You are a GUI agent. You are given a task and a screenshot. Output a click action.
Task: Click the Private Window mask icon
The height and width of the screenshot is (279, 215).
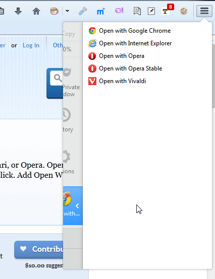pyautogui.click(x=67, y=73)
